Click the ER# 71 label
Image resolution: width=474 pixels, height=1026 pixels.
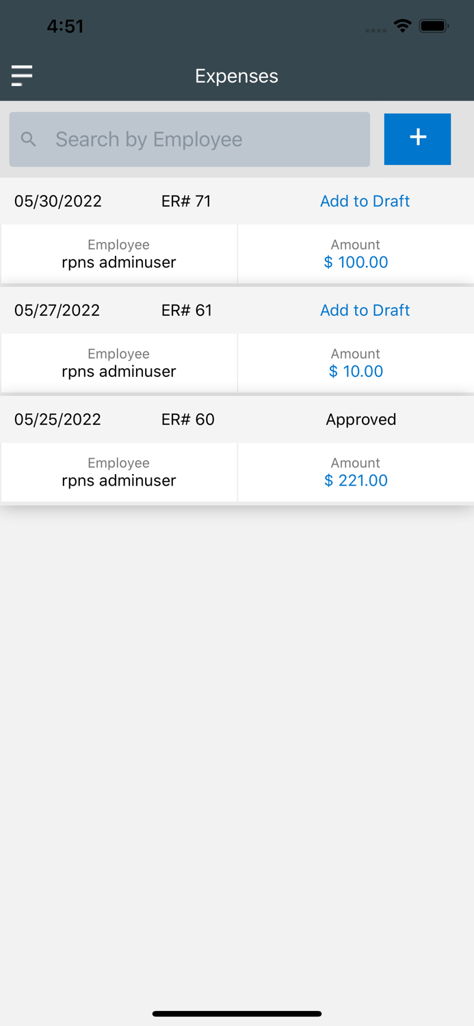point(186,201)
